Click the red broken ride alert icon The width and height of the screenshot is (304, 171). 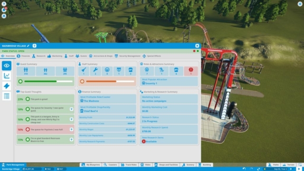pyautogui.click(x=191, y=71)
